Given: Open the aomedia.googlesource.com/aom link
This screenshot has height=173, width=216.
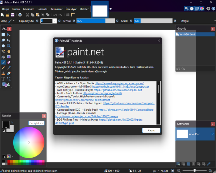Looking at the screenshot, I should point(119,83).
